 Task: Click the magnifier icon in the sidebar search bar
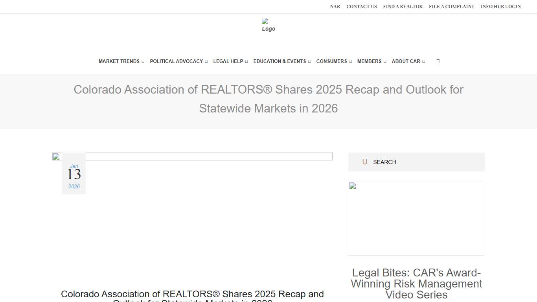[364, 162]
